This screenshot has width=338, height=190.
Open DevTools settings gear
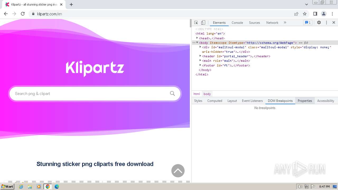click(x=319, y=23)
